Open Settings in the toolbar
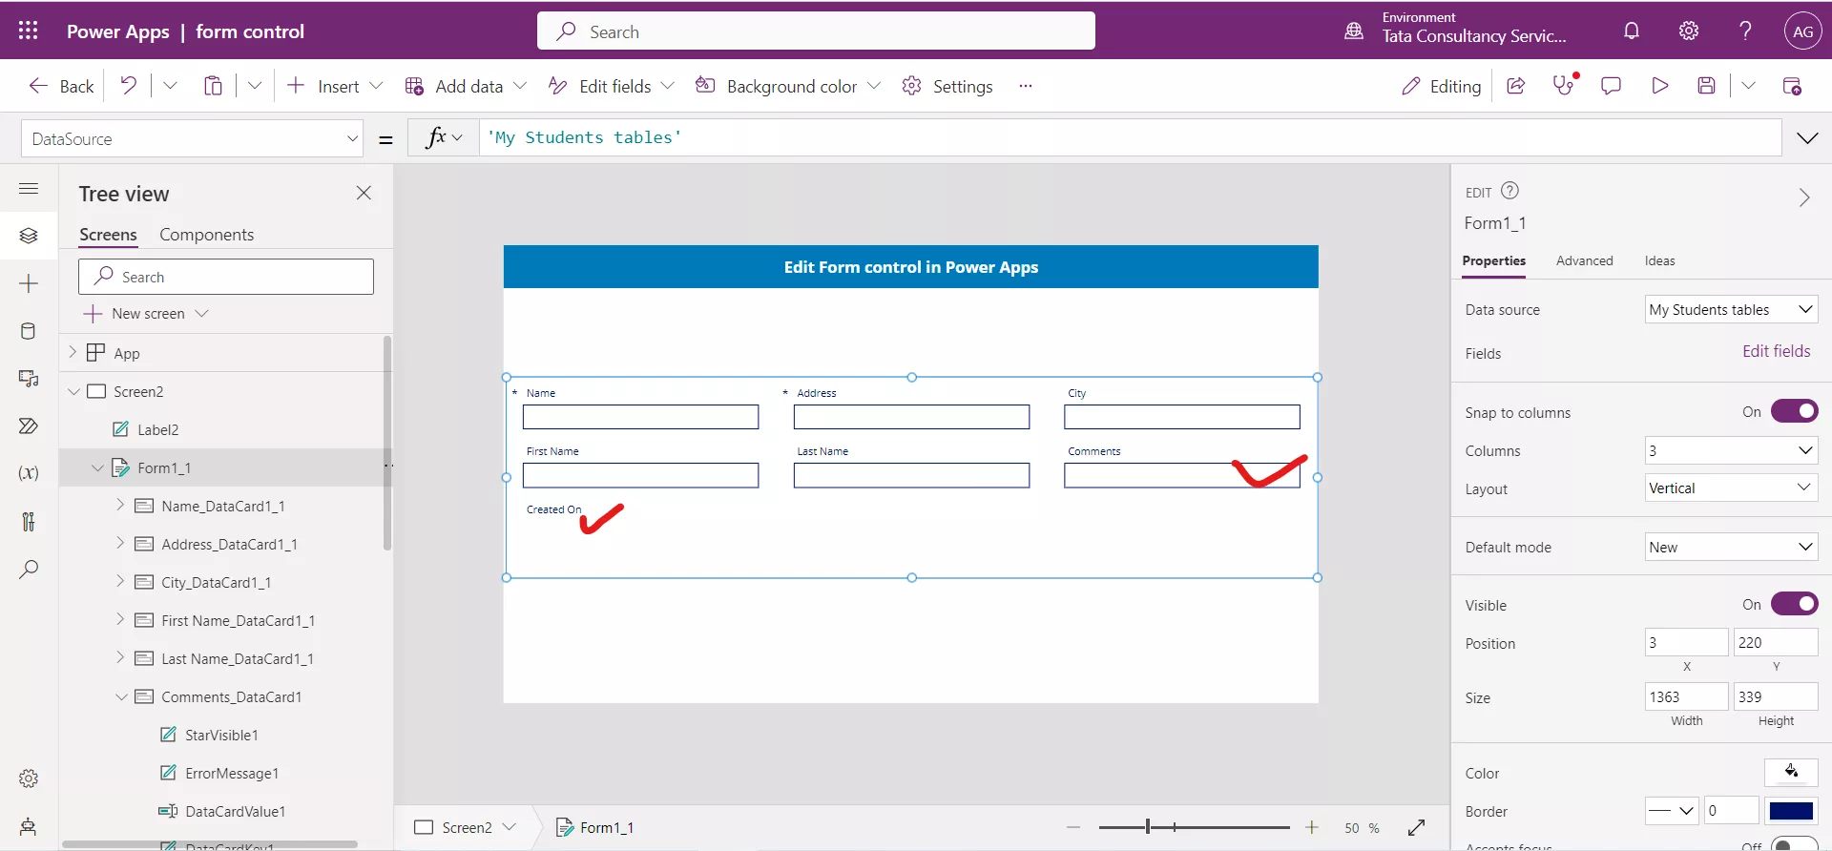The height and width of the screenshot is (851, 1832). [947, 86]
